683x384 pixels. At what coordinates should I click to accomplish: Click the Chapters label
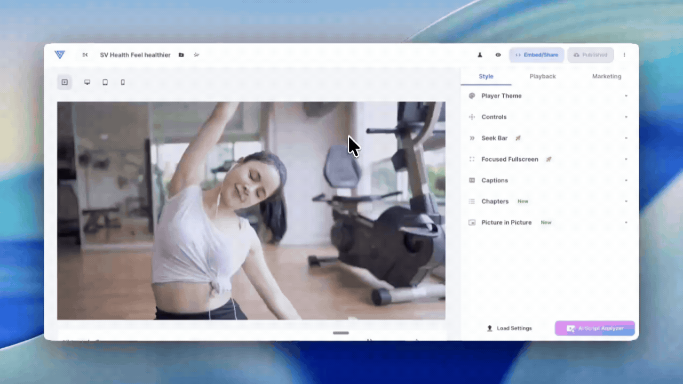coord(495,201)
